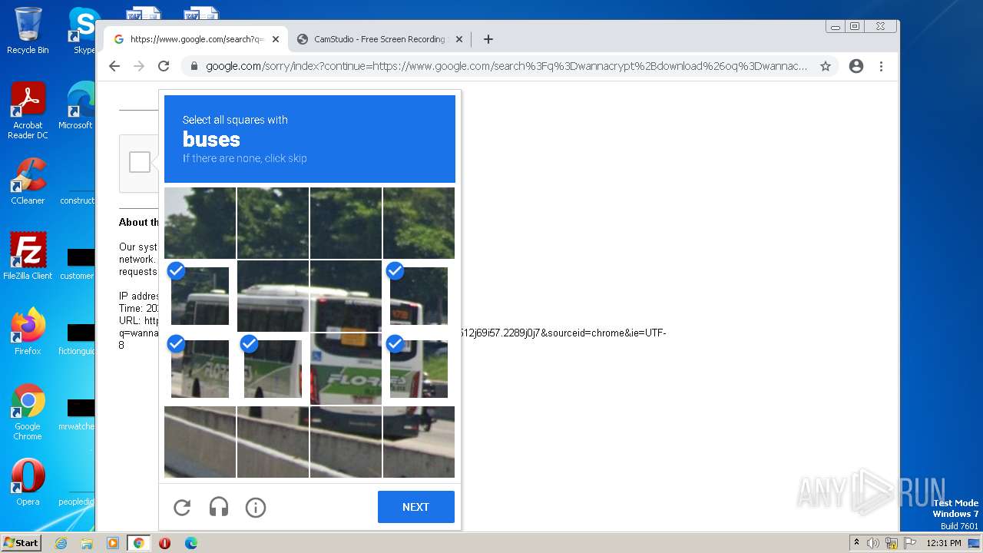Open Acrobat Reader DC desktop icon

pyautogui.click(x=28, y=111)
